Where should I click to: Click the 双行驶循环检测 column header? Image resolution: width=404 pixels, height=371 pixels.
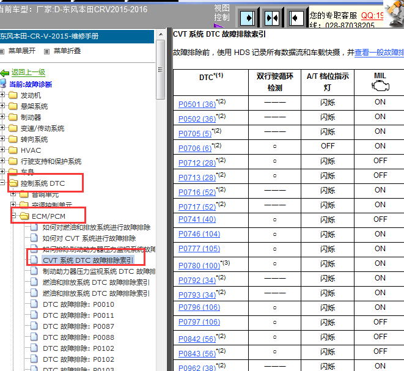[274, 82]
